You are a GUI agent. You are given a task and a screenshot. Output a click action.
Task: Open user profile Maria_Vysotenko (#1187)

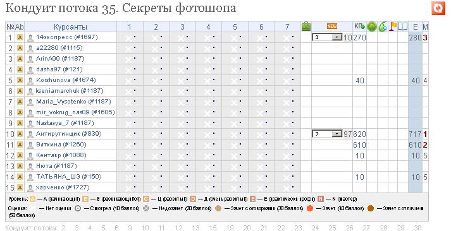point(73,102)
